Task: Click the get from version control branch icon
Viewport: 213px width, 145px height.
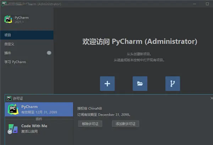Action: tap(173, 84)
